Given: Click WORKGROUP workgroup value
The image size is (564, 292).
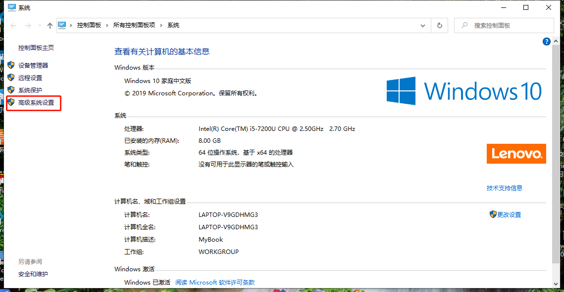Looking at the screenshot, I should point(219,252).
